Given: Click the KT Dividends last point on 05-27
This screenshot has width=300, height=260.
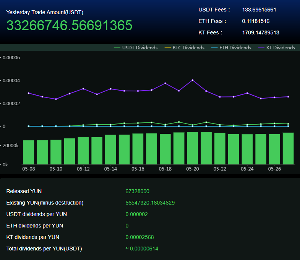Looking at the screenshot, I should tap(288, 97).
